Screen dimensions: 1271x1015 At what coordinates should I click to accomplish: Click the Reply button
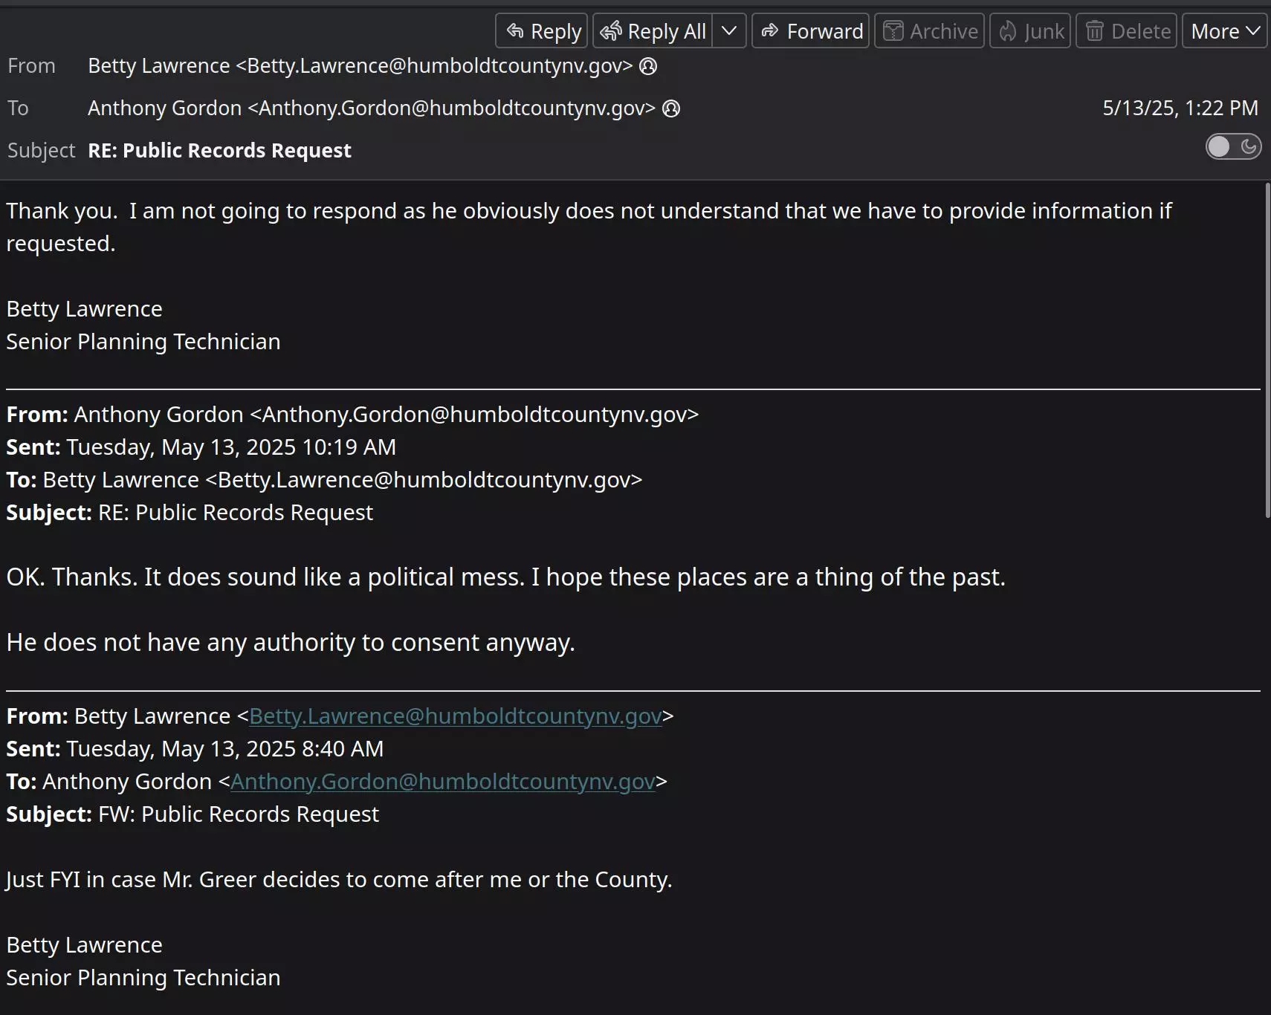pyautogui.click(x=541, y=31)
